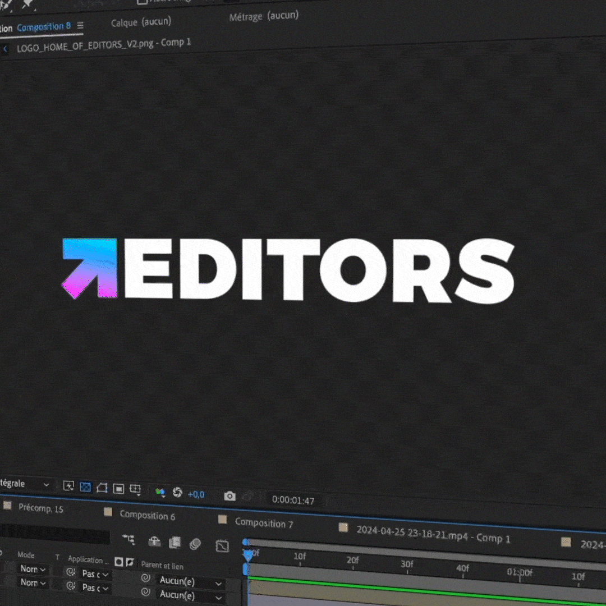Open the Calque (aucun) panel tab

pyautogui.click(x=141, y=22)
